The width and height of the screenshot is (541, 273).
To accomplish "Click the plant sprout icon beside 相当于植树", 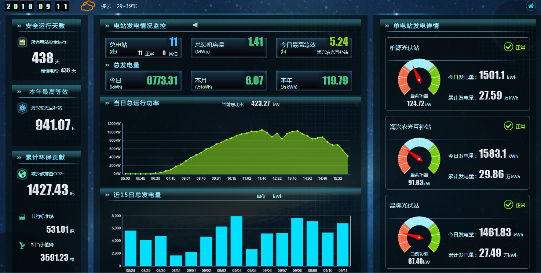I will pyautogui.click(x=22, y=244).
